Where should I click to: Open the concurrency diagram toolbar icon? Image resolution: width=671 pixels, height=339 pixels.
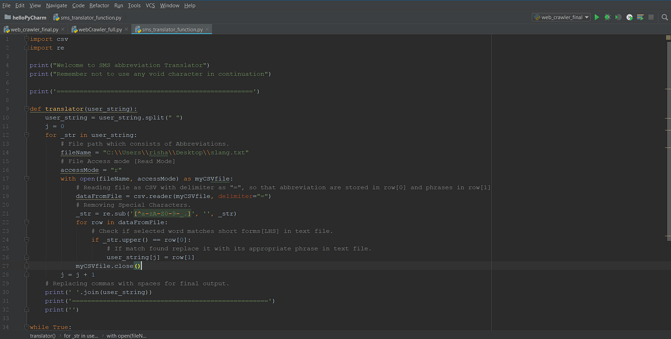(640, 17)
